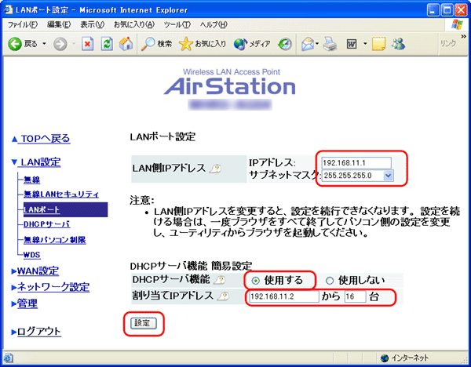
Task: Select the 使用しない DHCP radio button
Action: pyautogui.click(x=330, y=281)
